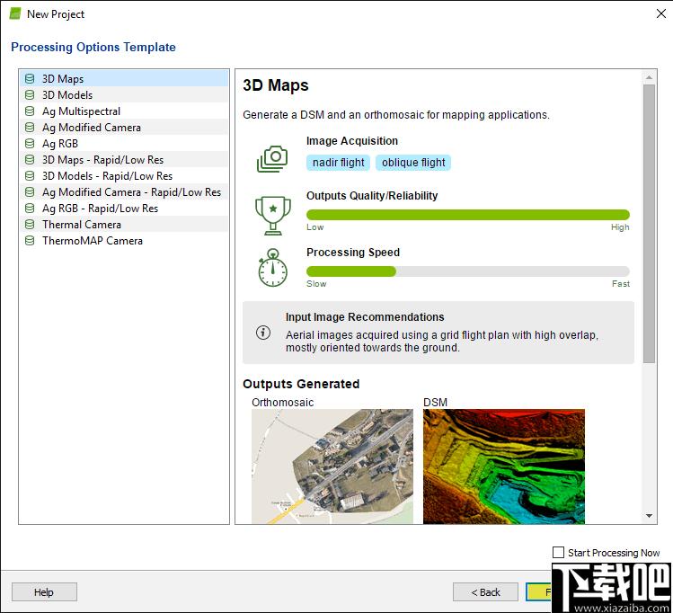Select 3D Maps - Rapid/Low Res template
Screen dimensions: 673x613
click(124, 160)
